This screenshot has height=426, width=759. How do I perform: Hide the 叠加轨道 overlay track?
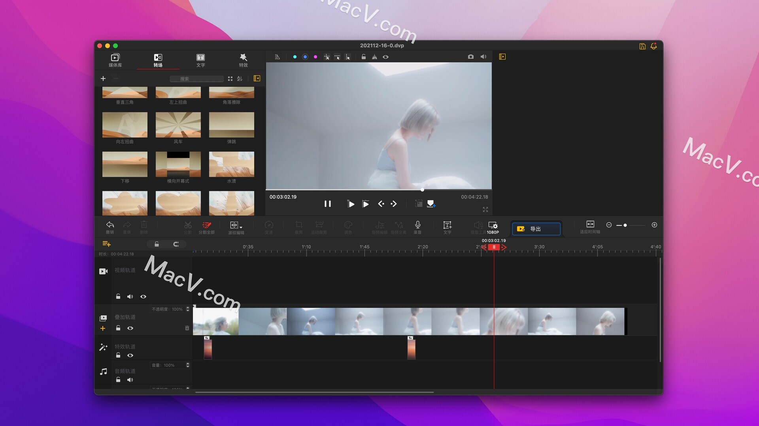130,328
